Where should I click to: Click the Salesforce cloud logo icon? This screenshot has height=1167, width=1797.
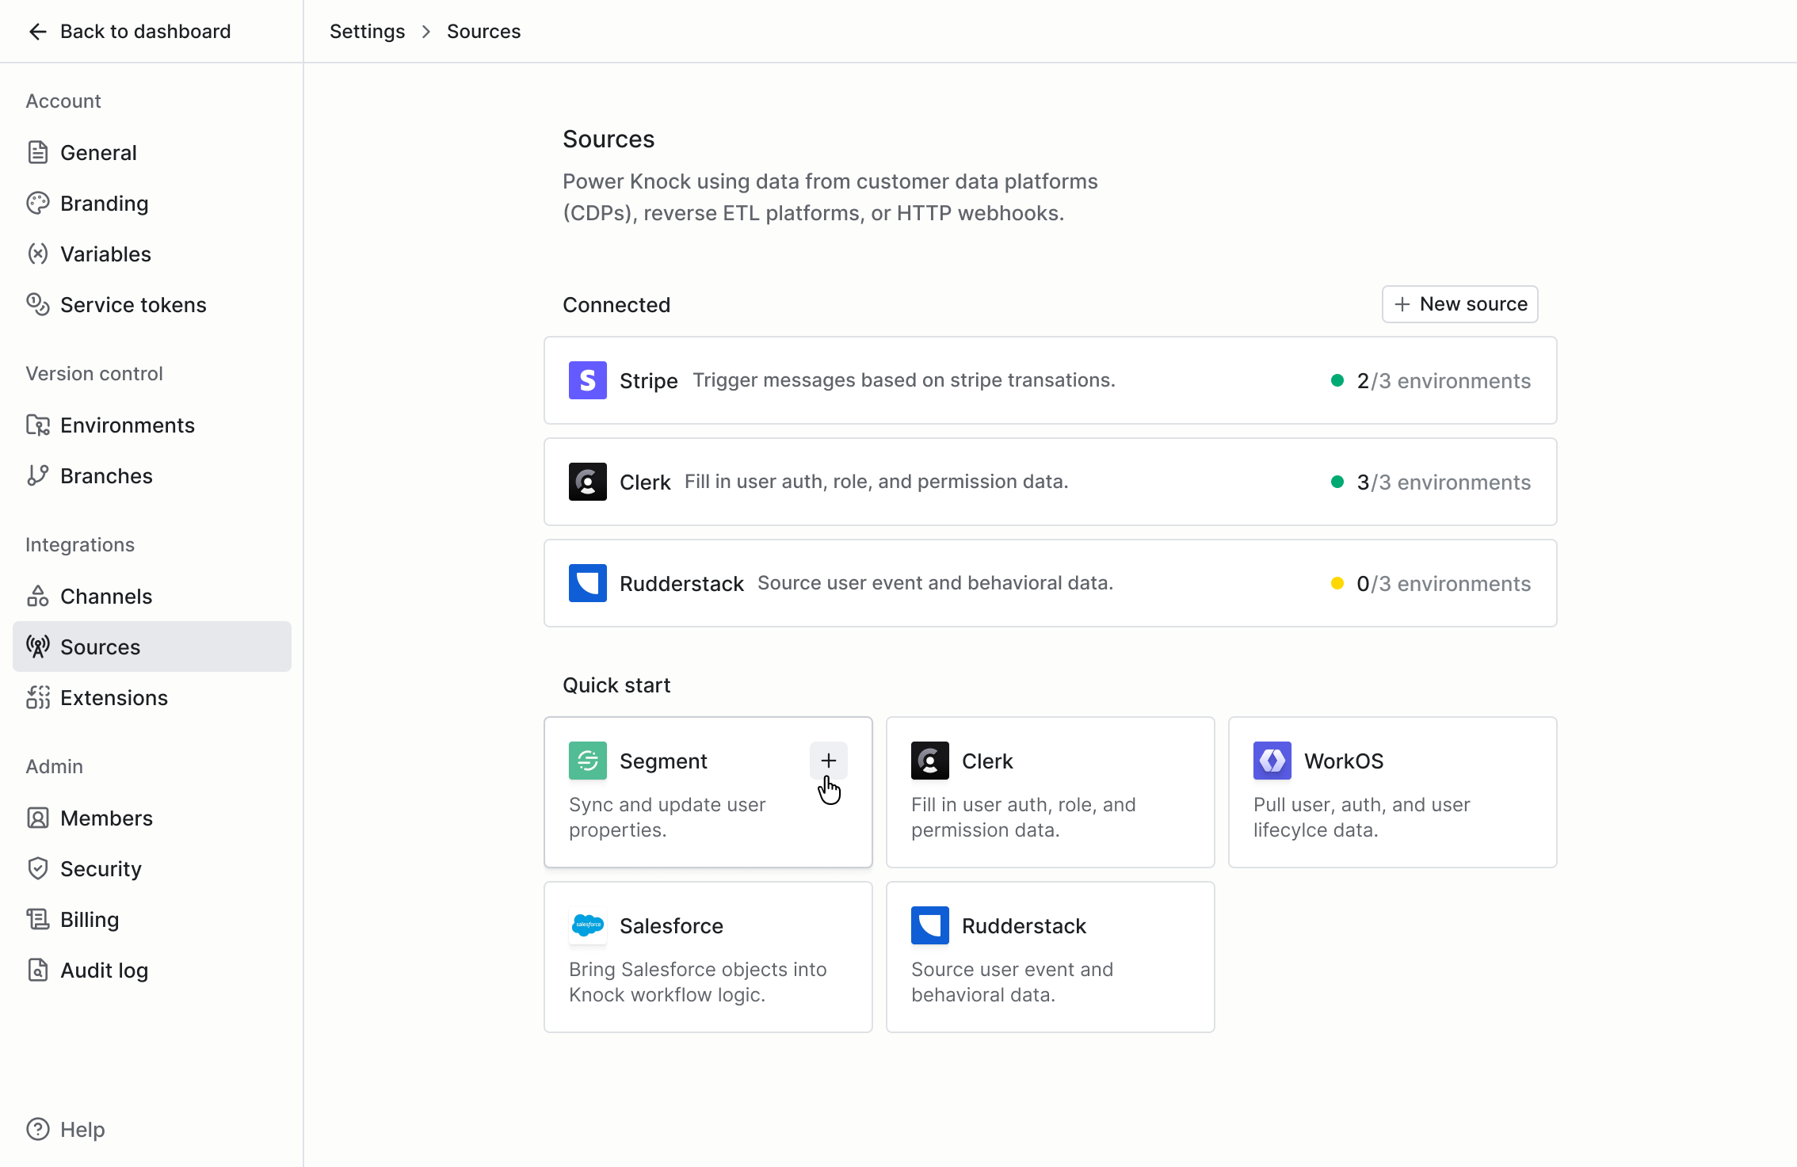587,925
